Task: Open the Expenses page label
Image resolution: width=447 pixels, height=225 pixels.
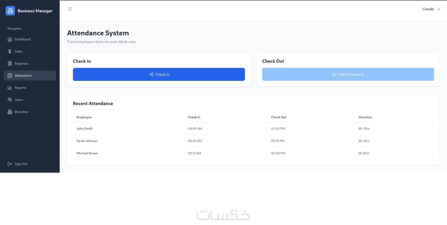Action: (22, 64)
